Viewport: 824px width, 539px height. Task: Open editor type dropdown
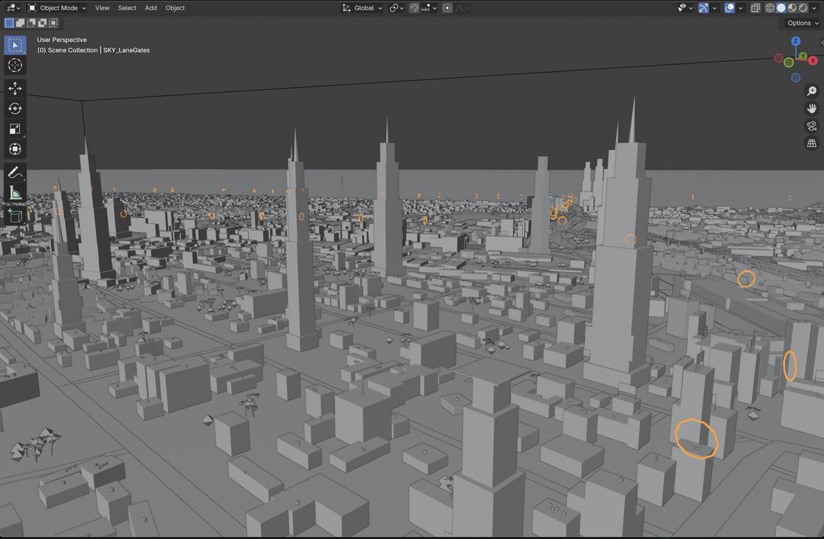click(x=12, y=8)
